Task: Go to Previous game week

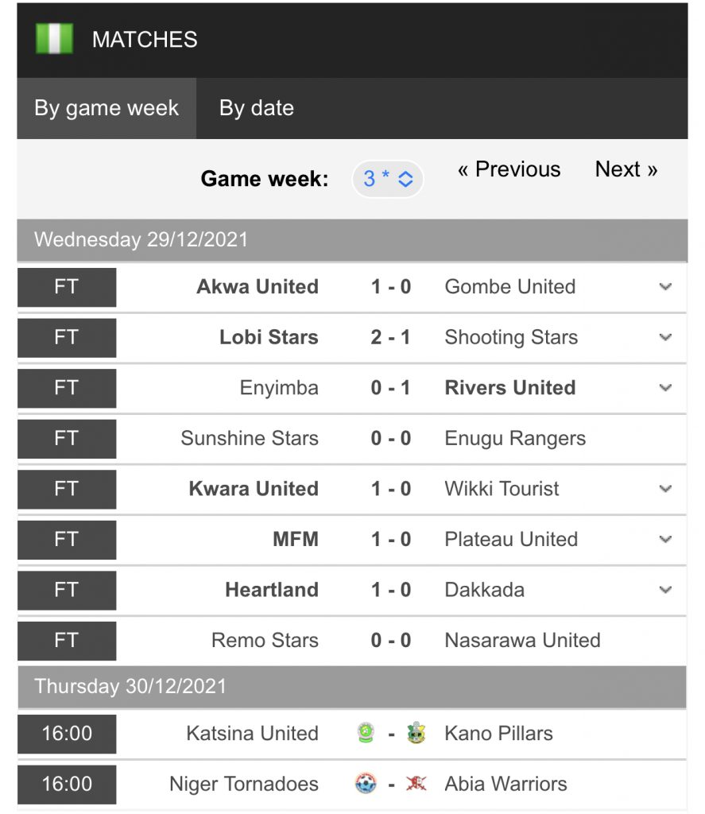Action: (509, 169)
